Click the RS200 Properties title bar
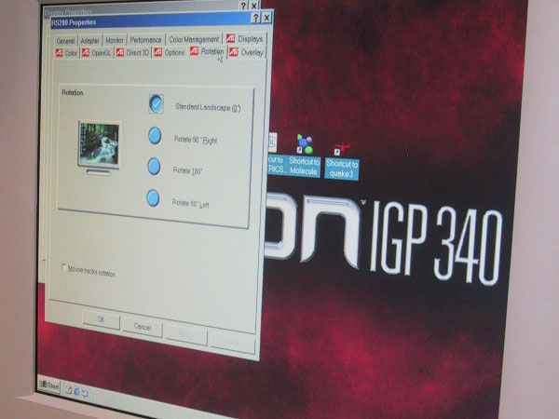559x419 pixels. tap(150, 21)
